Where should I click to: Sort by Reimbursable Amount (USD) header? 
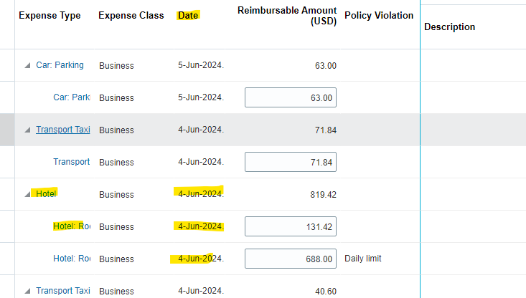[287, 16]
